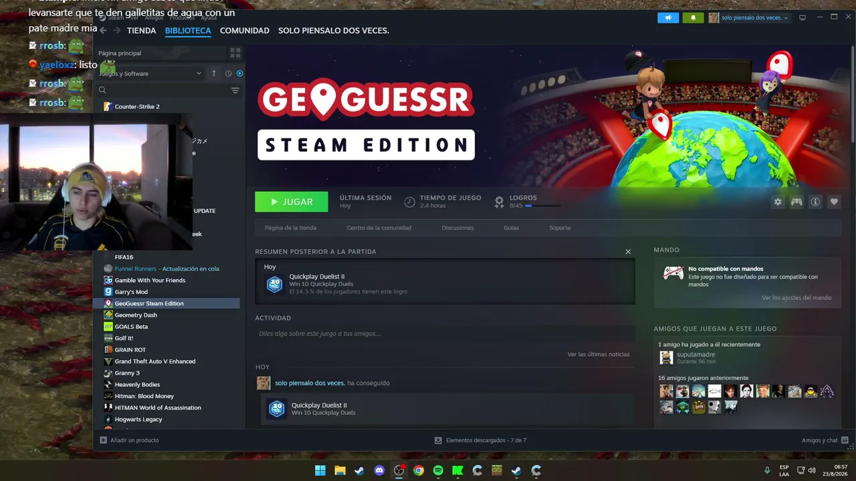The width and height of the screenshot is (856, 481).
Task: Open Discusiones tab
Action: (x=457, y=228)
